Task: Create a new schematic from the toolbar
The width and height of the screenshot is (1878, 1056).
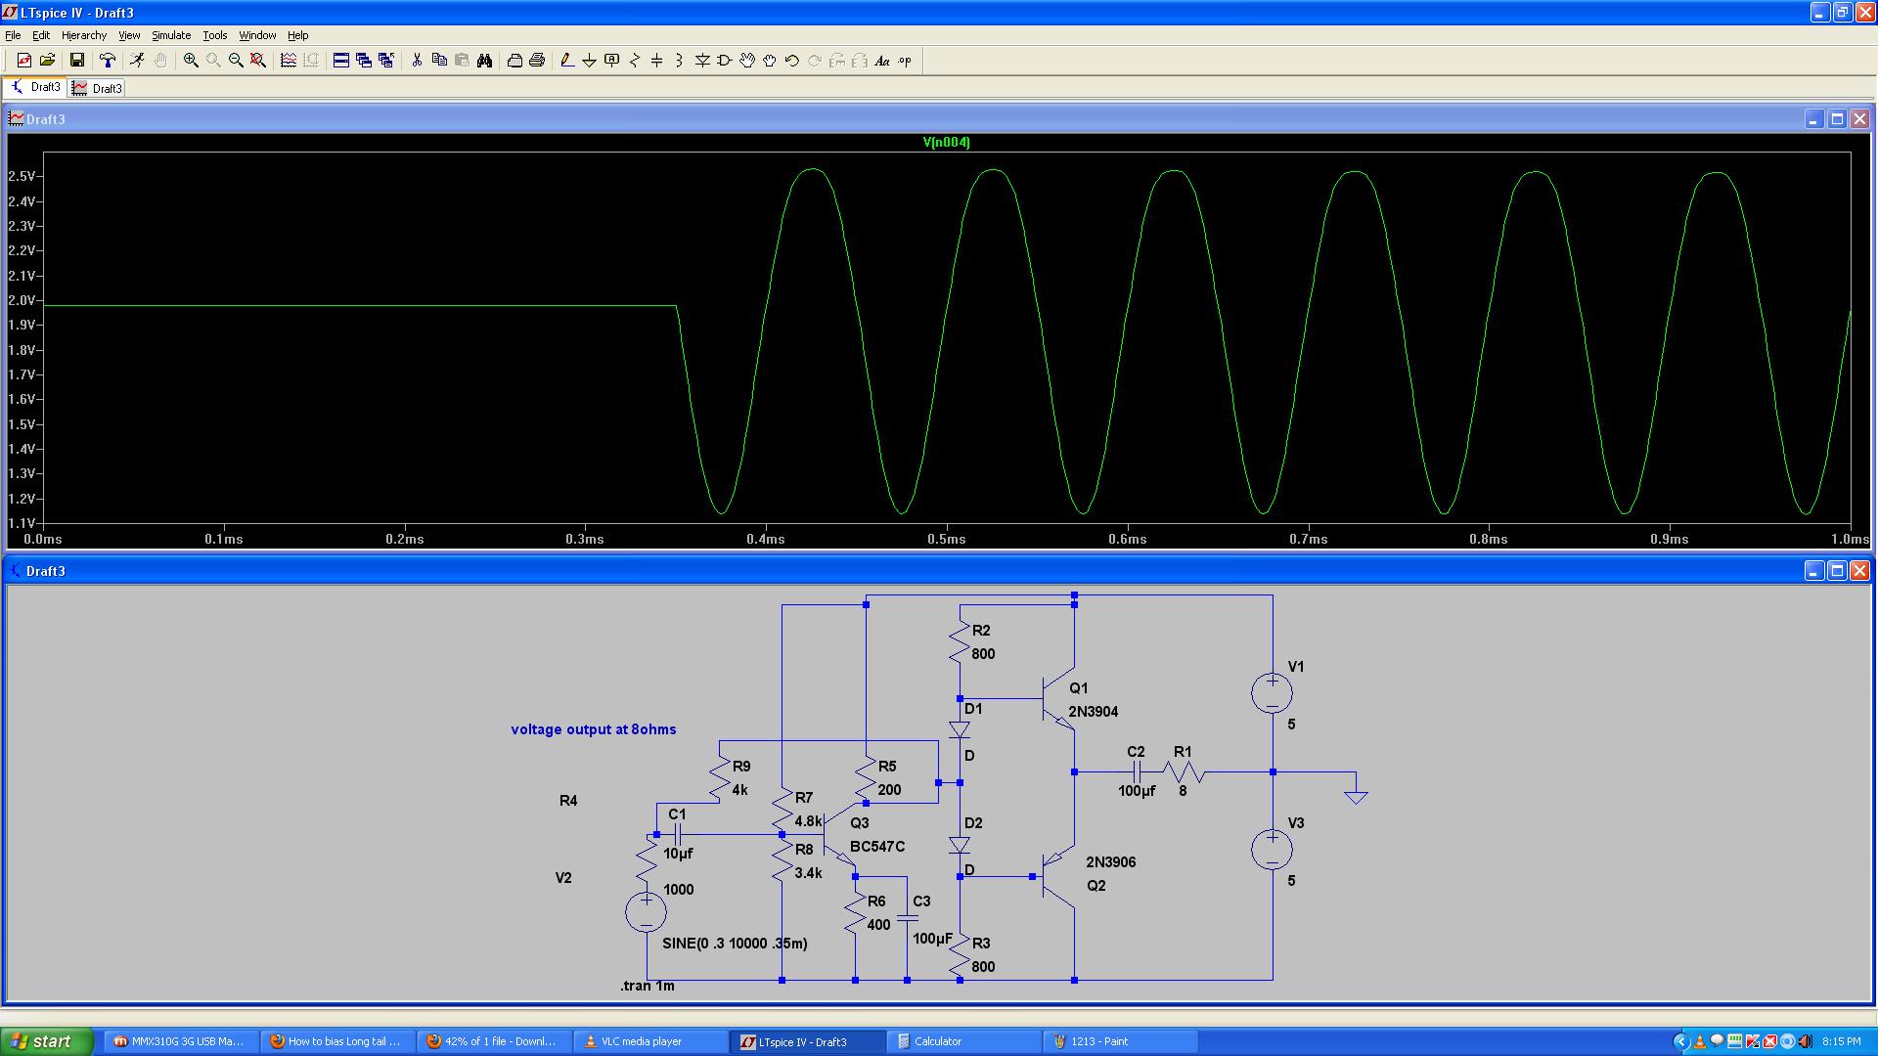Action: (24, 61)
